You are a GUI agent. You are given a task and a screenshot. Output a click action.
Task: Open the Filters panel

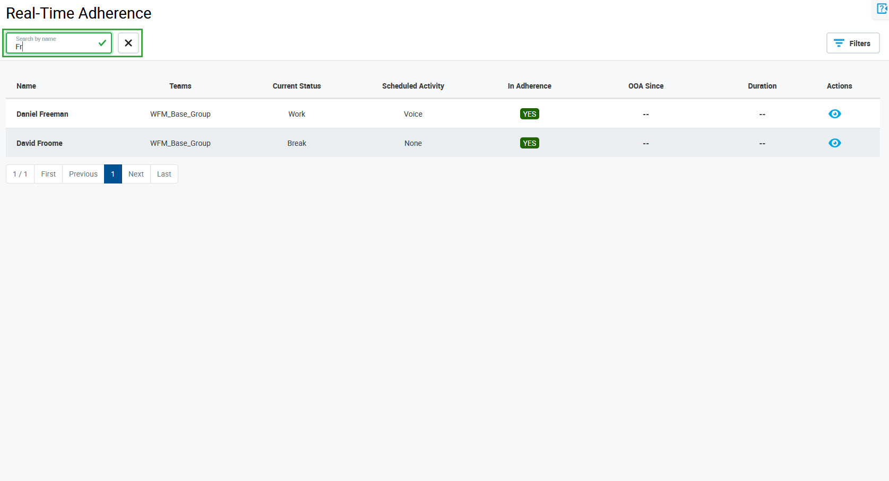852,43
